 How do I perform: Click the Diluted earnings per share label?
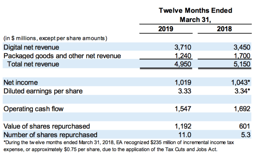(43, 91)
